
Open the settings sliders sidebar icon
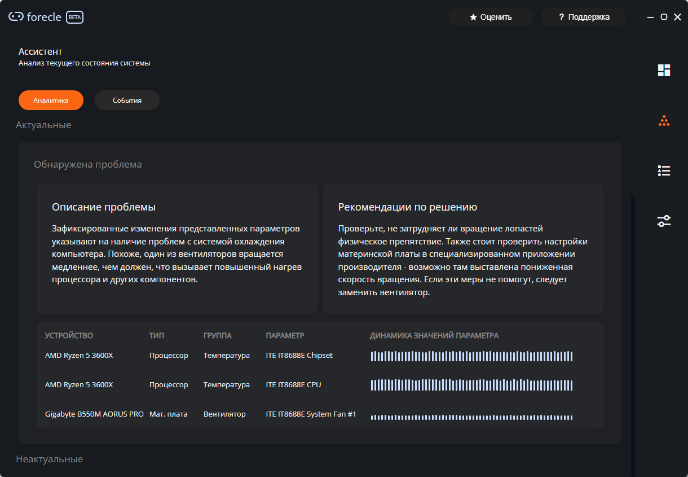click(x=664, y=221)
